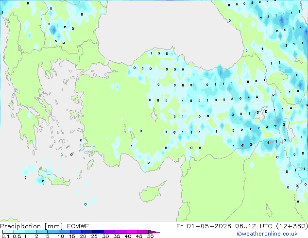Pick the 45–50 mm magenta legend swatch
This screenshot has width=308, height=238.
[x=143, y=232]
